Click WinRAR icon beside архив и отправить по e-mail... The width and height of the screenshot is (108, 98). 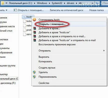[35, 36]
